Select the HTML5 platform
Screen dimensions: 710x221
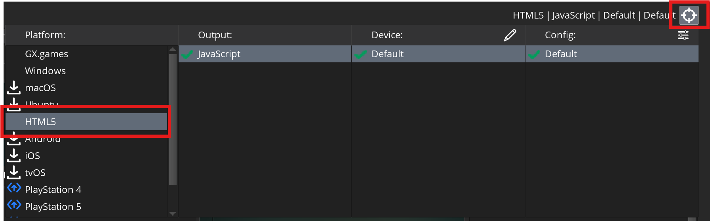40,122
